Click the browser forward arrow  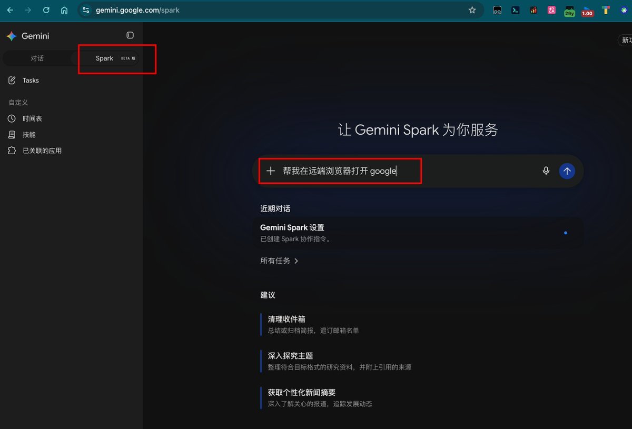[x=28, y=10]
